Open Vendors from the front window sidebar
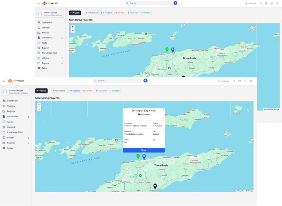Screen dimensions: 282x206 pos(11,106)
